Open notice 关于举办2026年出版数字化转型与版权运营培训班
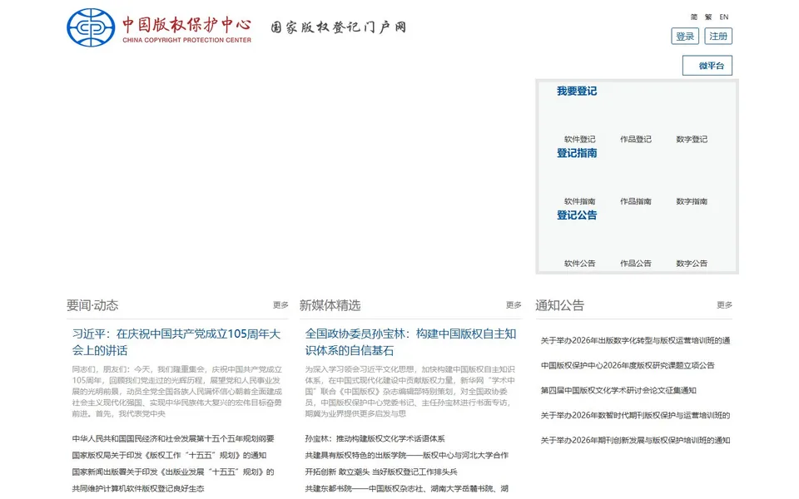The height and width of the screenshot is (499, 799). 635,341
